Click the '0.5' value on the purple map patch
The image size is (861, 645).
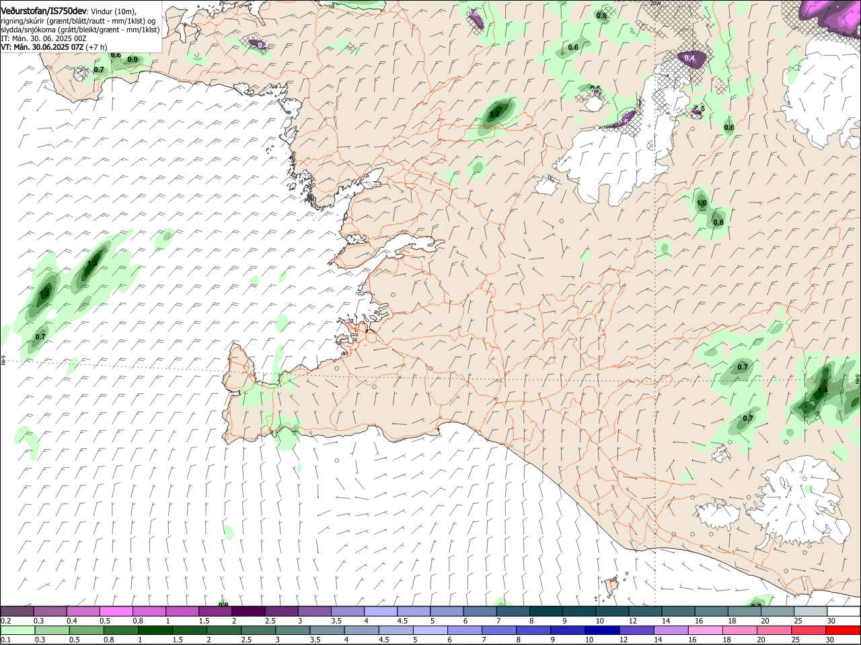(x=473, y=13)
